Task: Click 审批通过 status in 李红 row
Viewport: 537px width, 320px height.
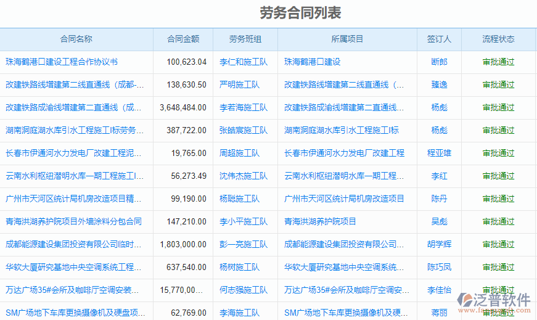Action: 498,176
